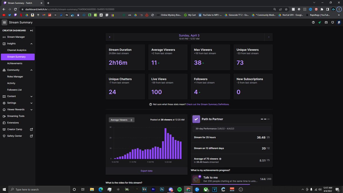Open the Stream Summary Definitions link

coord(208,104)
